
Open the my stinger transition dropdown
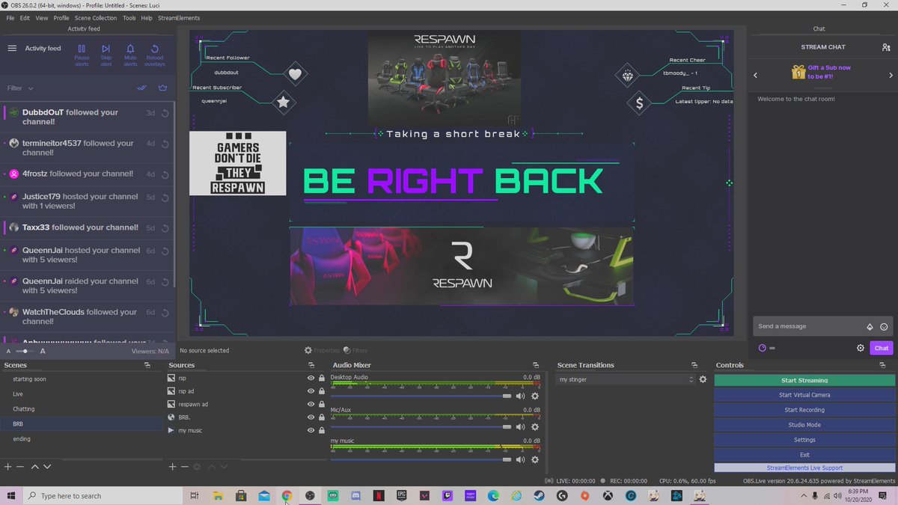pyautogui.click(x=626, y=379)
